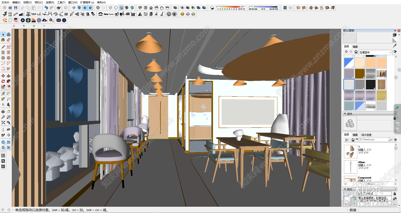This screenshot has width=401, height=213.
Task: Open the 相机(C) menu
Action: 39,2
